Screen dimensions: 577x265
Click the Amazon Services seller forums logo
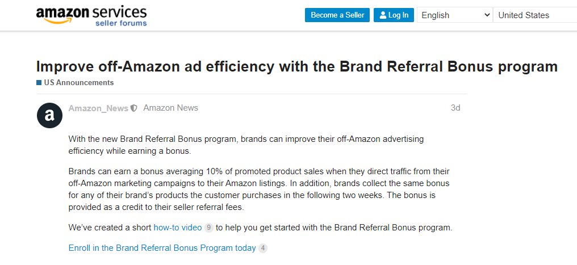click(x=91, y=16)
